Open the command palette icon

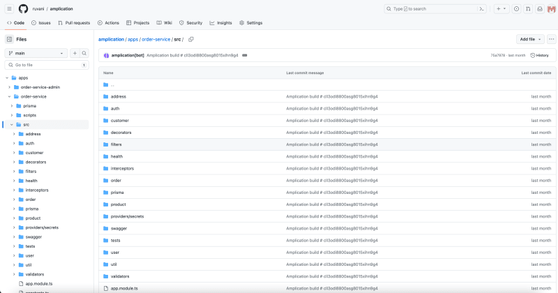pos(481,9)
